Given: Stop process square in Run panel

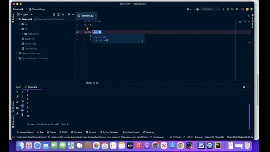Looking at the screenshot, I should (17, 102).
